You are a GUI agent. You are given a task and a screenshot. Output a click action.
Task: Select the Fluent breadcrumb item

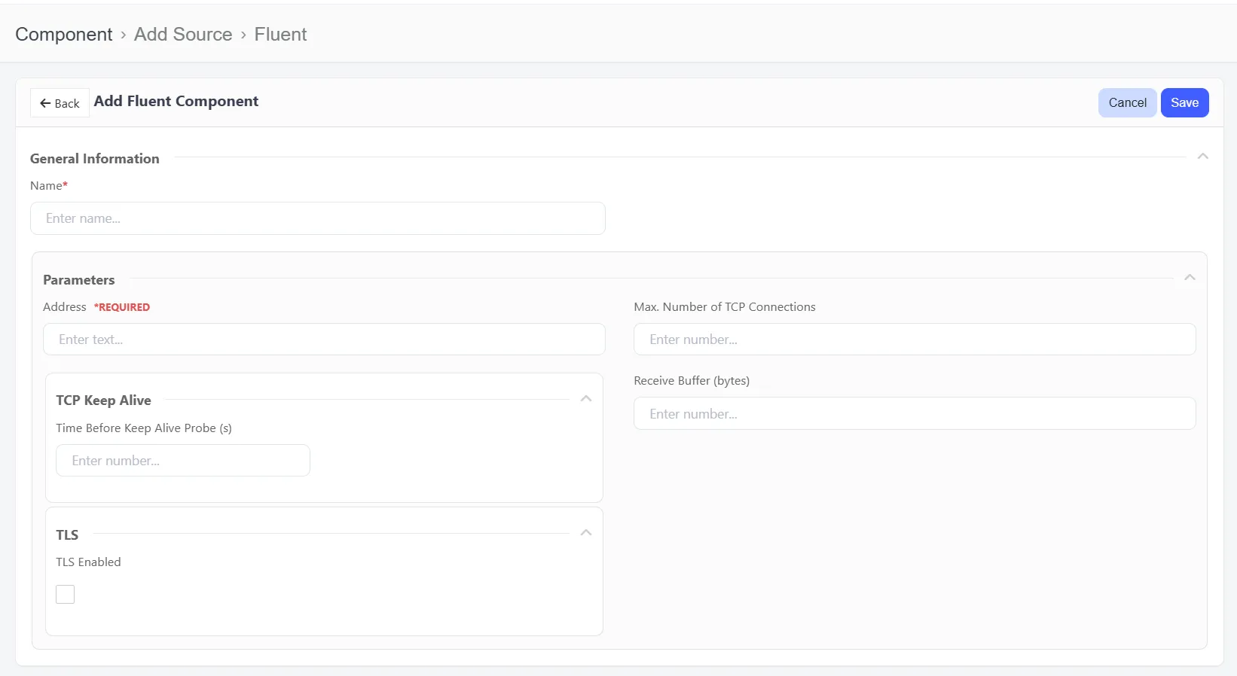[280, 35]
